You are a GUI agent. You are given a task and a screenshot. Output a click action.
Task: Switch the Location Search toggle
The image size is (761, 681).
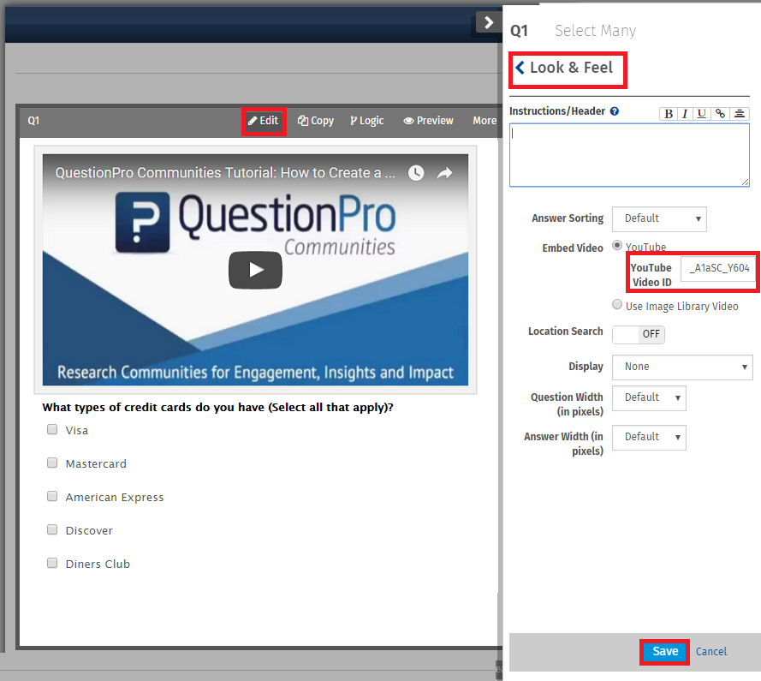click(x=638, y=334)
